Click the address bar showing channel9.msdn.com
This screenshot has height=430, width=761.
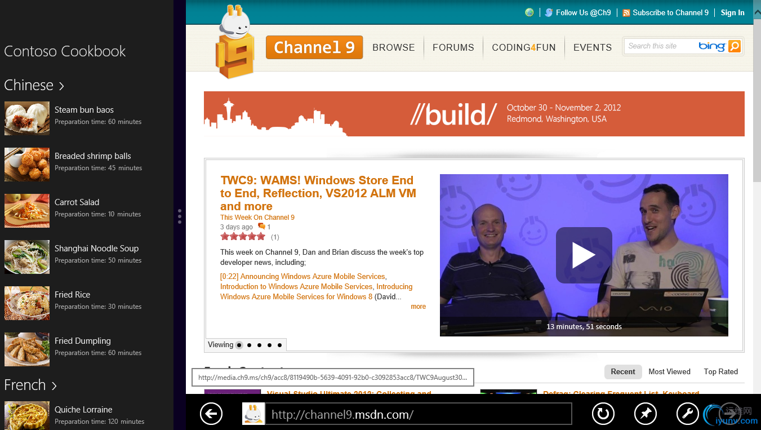click(x=419, y=414)
